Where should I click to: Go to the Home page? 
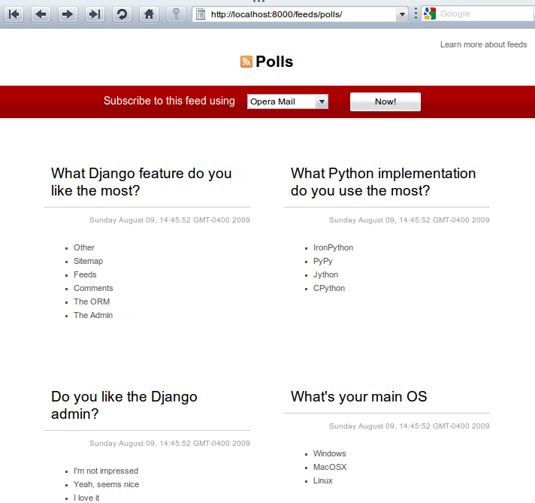click(150, 14)
